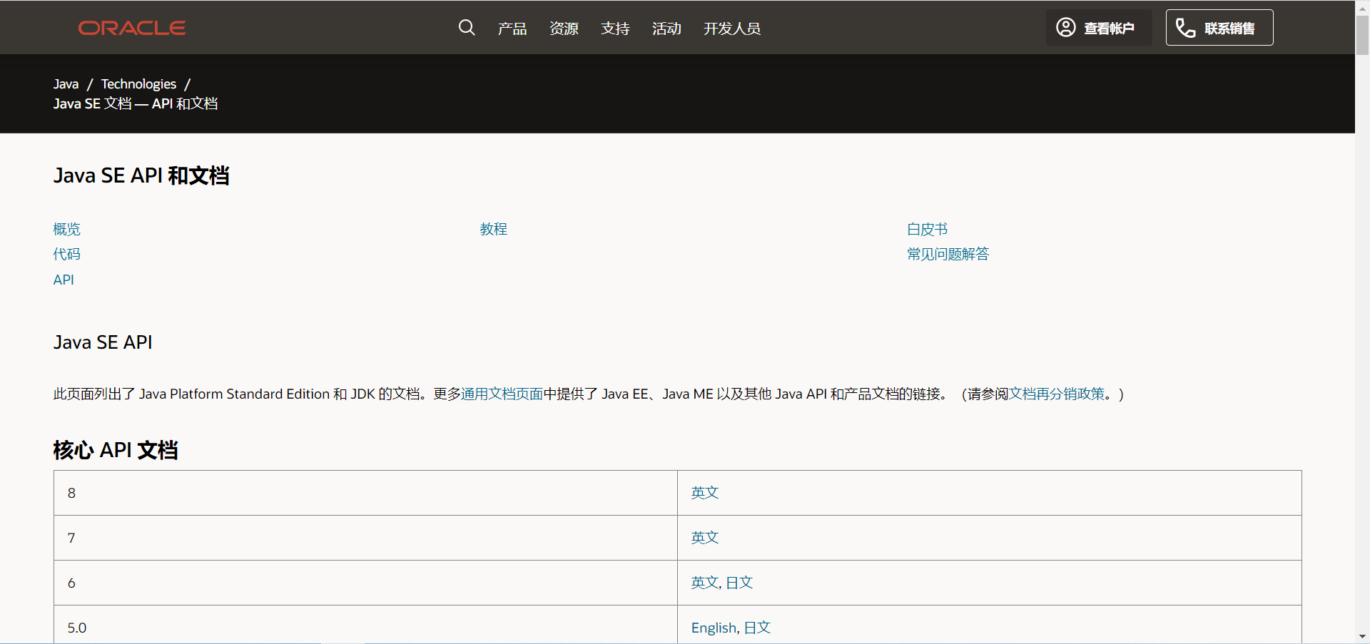Open the 代码 link
The width and height of the screenshot is (1370, 644).
pos(67,254)
